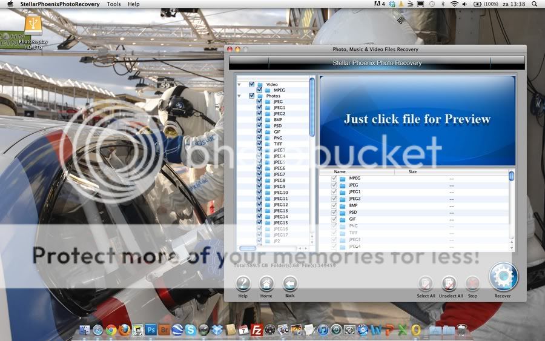
Task: Open Help with the question mark icon
Action: [243, 283]
